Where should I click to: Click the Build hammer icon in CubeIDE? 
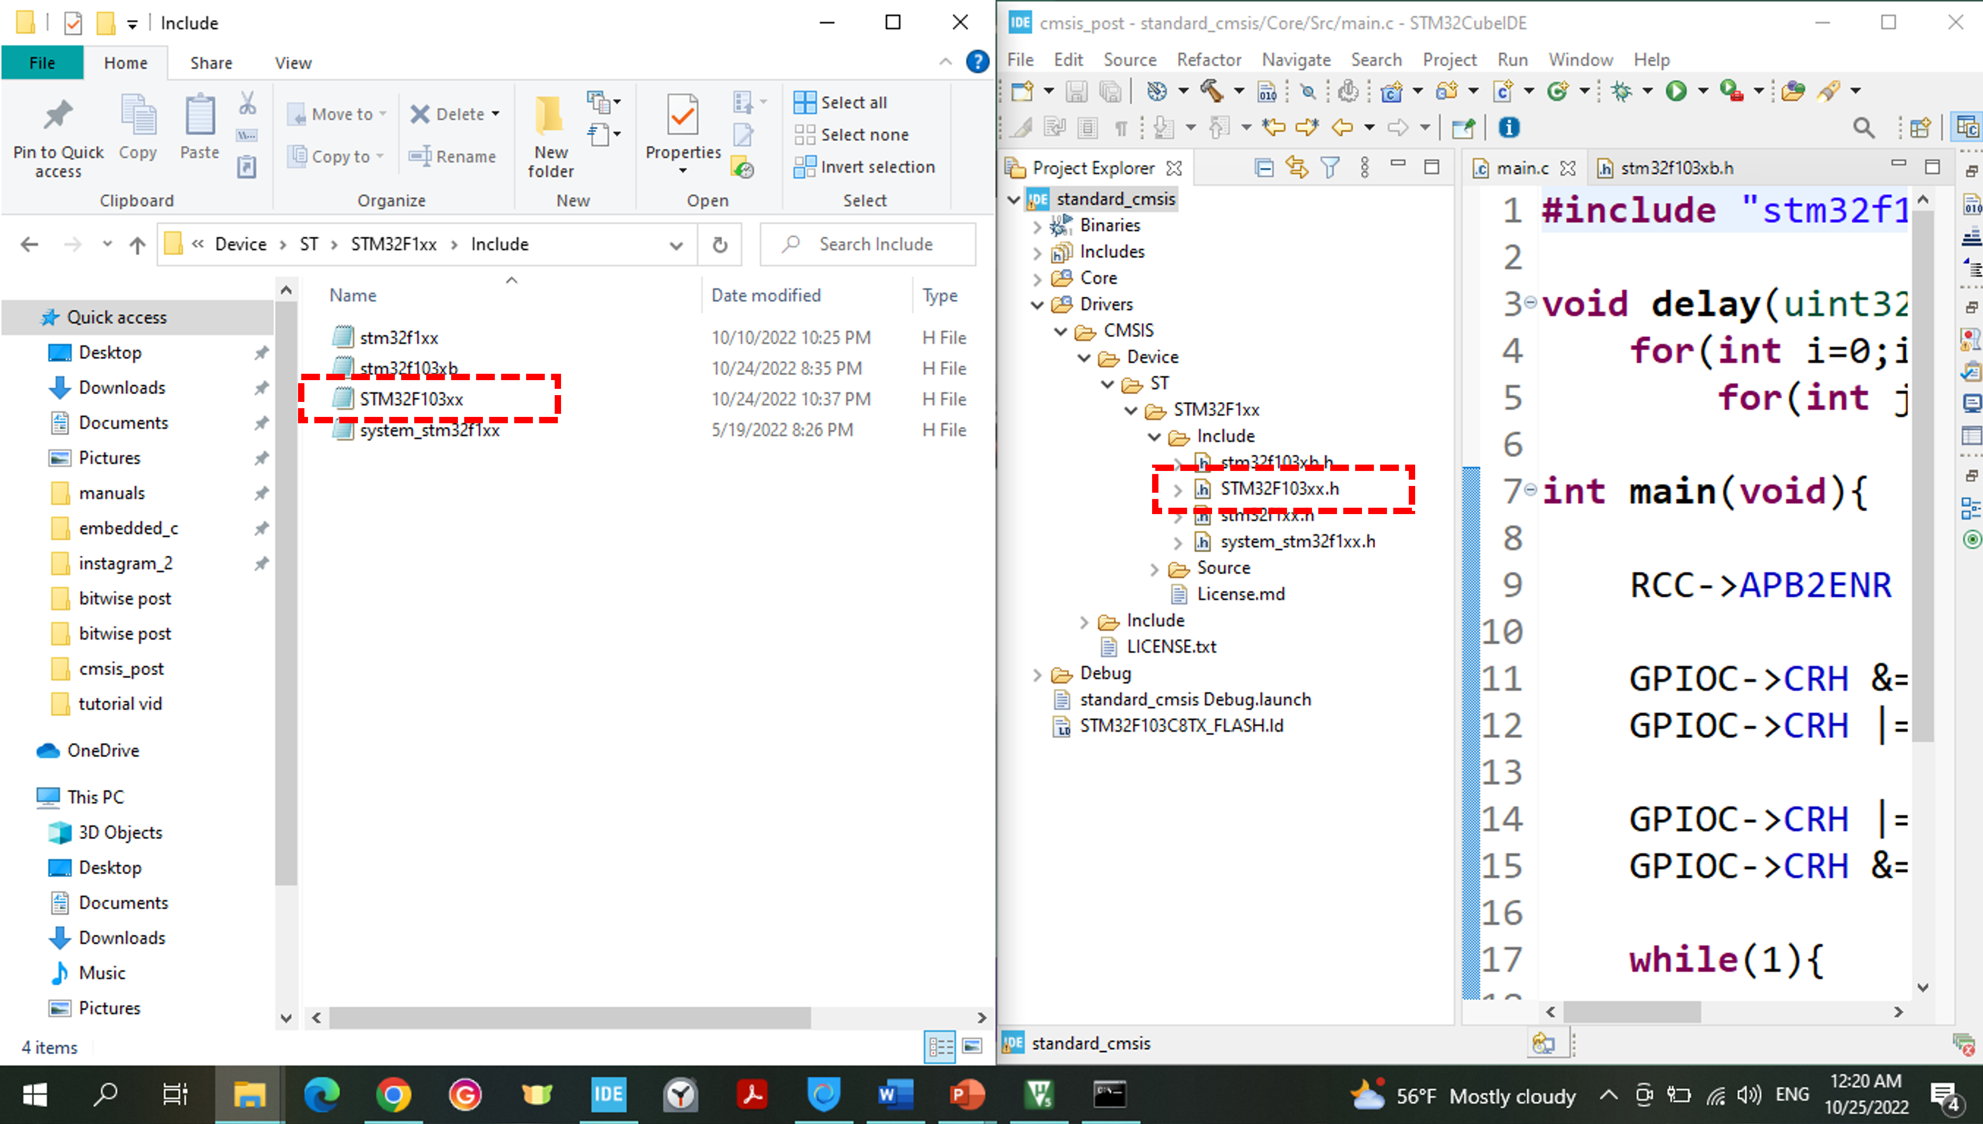coord(1212,91)
